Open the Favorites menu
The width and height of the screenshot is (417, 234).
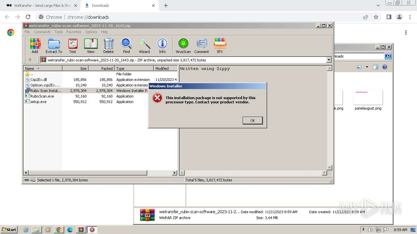click(x=74, y=32)
